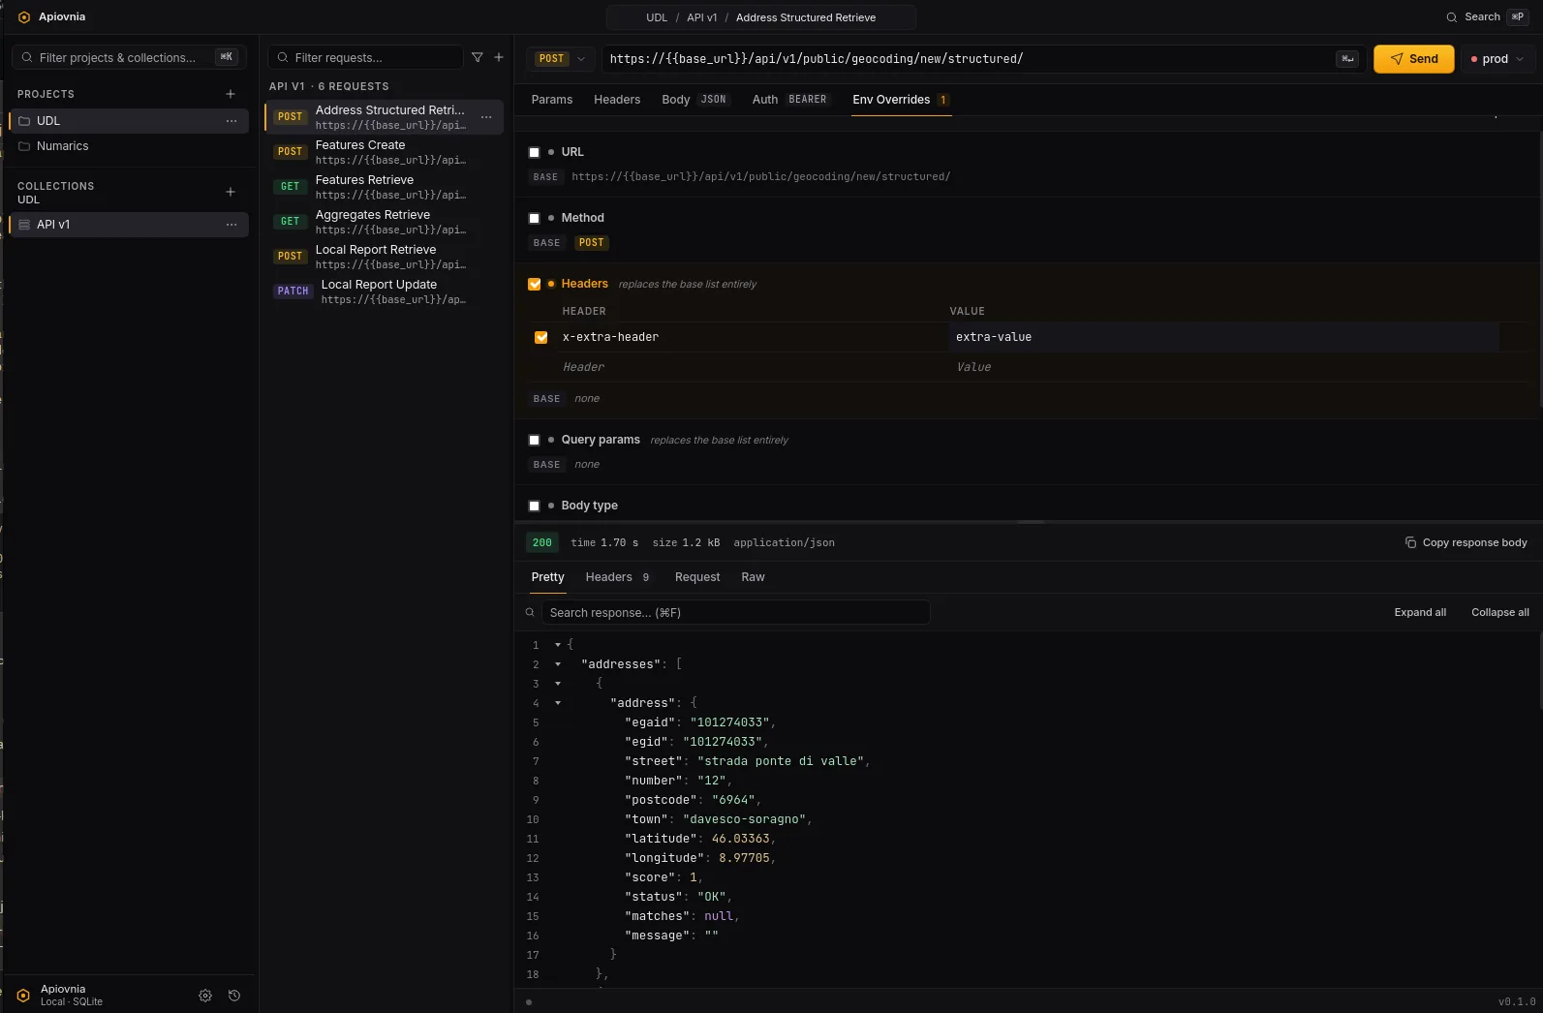Click the paper plane icon in Send
The image size is (1543, 1013).
(x=1397, y=59)
